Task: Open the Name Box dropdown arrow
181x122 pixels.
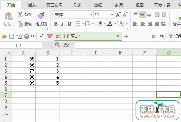Action: tap(40, 45)
